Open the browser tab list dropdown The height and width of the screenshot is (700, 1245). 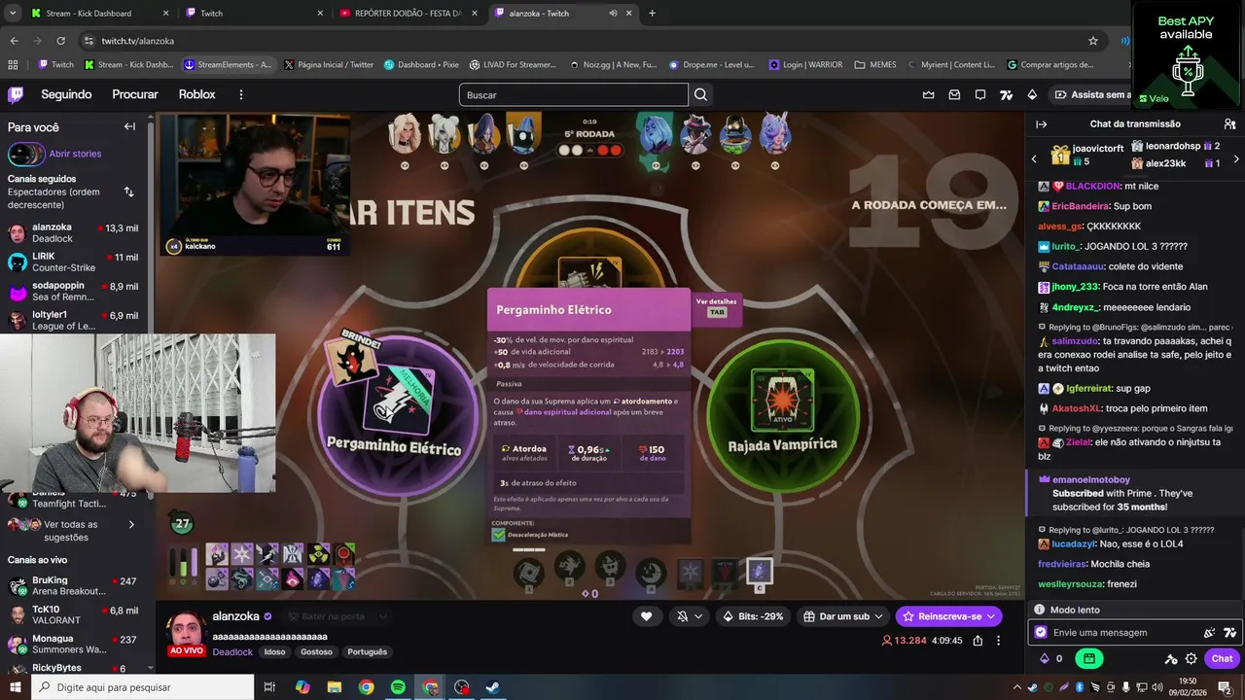point(13,14)
